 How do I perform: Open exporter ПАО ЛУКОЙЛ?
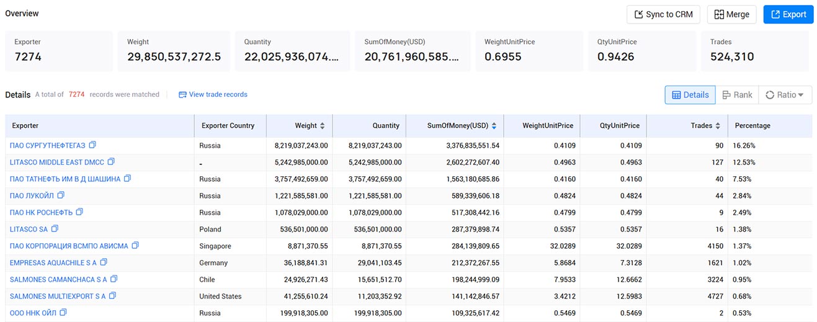coord(32,195)
